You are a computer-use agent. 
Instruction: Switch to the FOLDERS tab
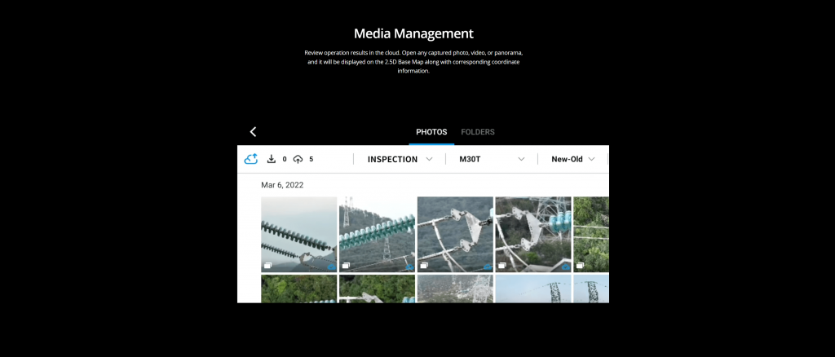click(478, 132)
